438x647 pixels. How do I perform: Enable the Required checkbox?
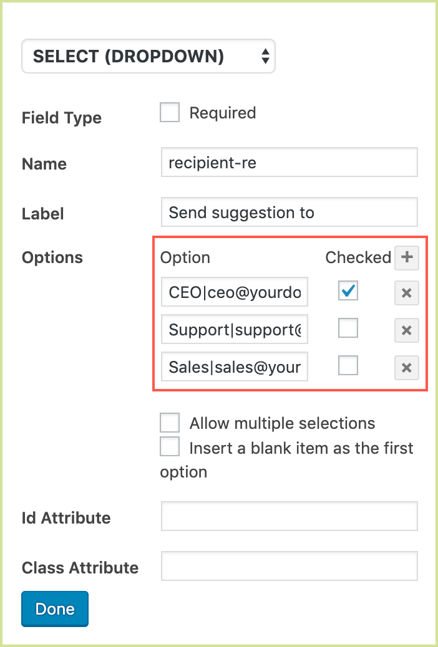click(x=170, y=113)
